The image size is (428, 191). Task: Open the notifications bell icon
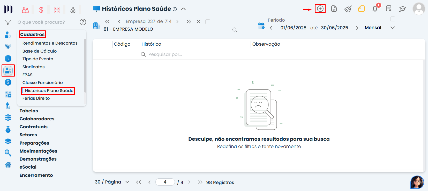point(375,9)
